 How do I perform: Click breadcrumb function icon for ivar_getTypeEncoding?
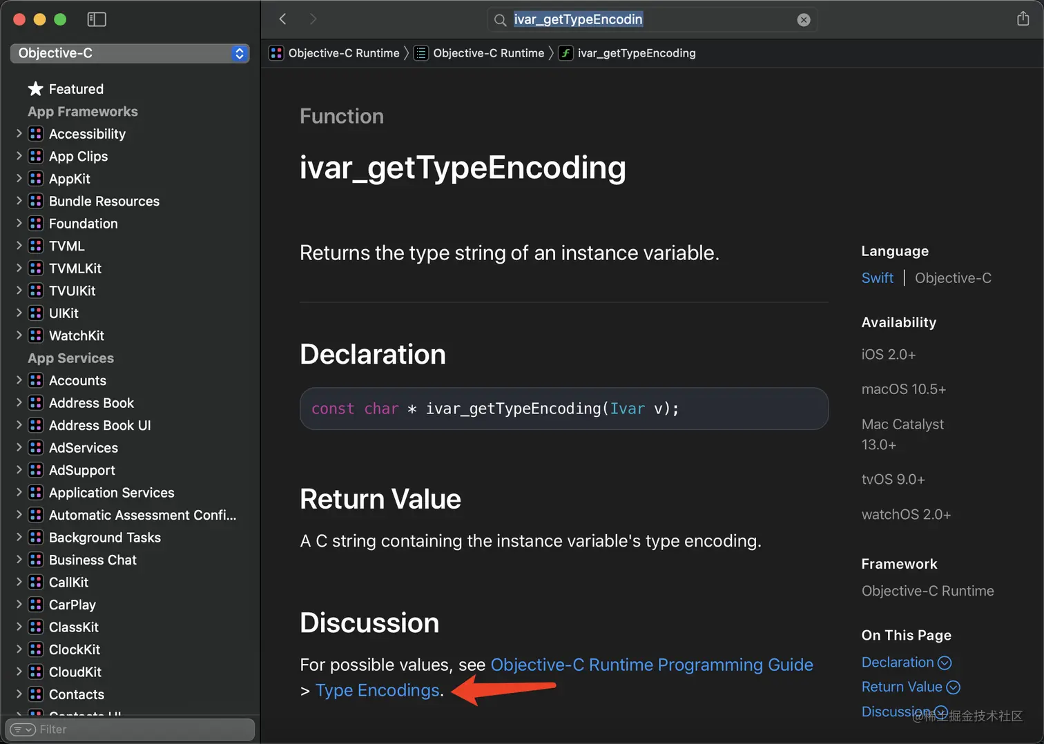tap(565, 53)
